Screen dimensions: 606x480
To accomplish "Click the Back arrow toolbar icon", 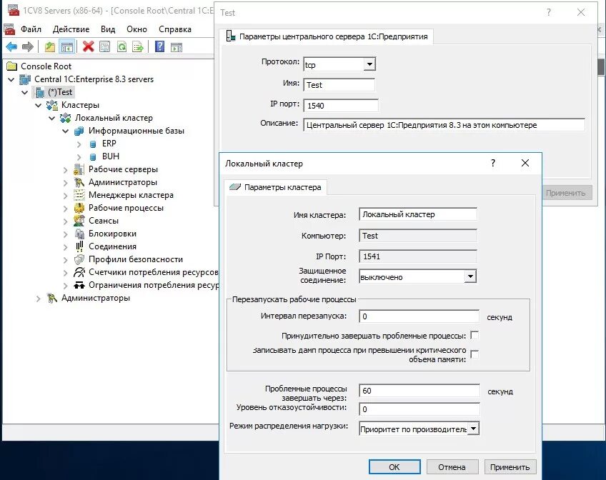I will click(x=11, y=47).
